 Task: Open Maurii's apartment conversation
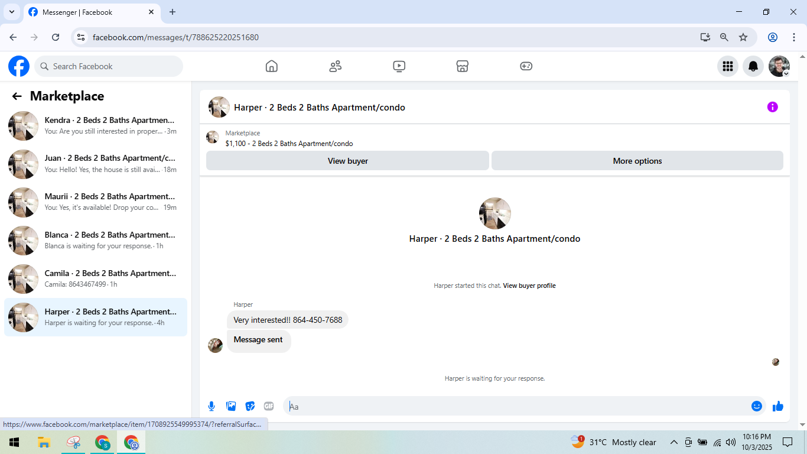coord(96,202)
